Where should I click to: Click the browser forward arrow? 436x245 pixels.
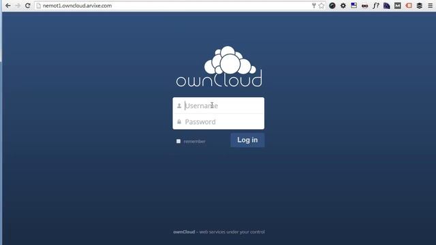tap(18, 5)
